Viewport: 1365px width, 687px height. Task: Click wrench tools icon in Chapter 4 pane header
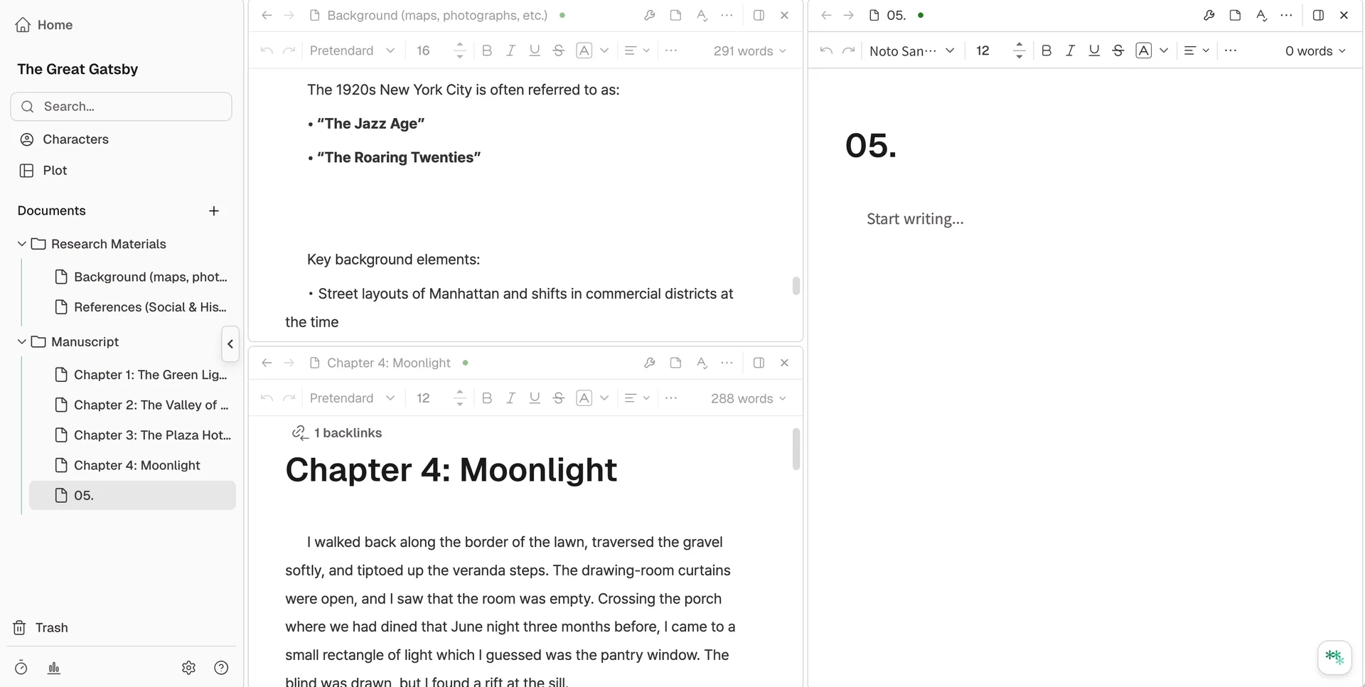pyautogui.click(x=650, y=363)
